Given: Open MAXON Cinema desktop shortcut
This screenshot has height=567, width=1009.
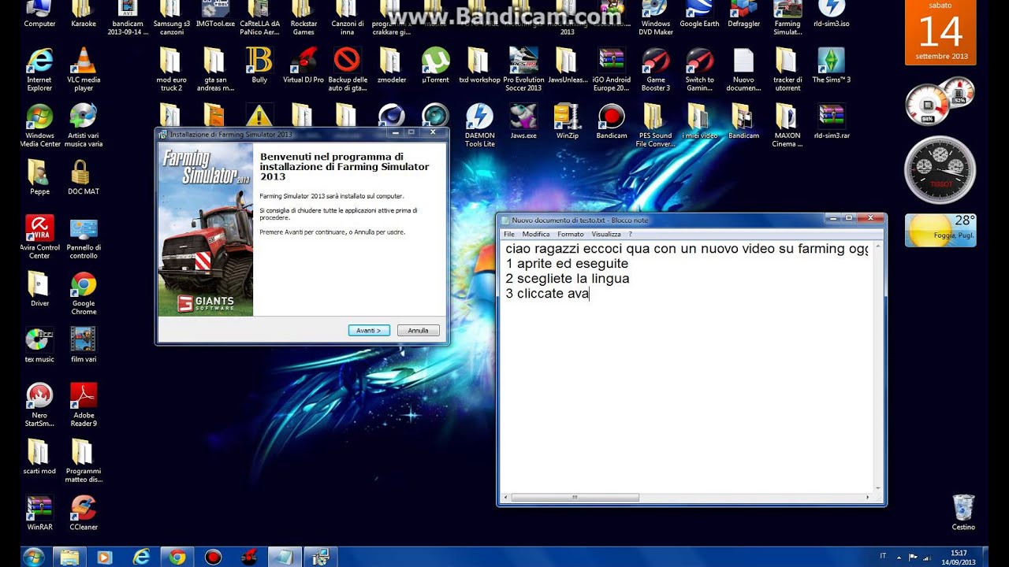Looking at the screenshot, I should (787, 126).
